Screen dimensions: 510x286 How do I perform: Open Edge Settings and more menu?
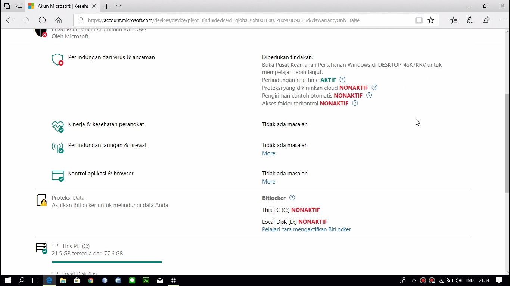[503, 20]
